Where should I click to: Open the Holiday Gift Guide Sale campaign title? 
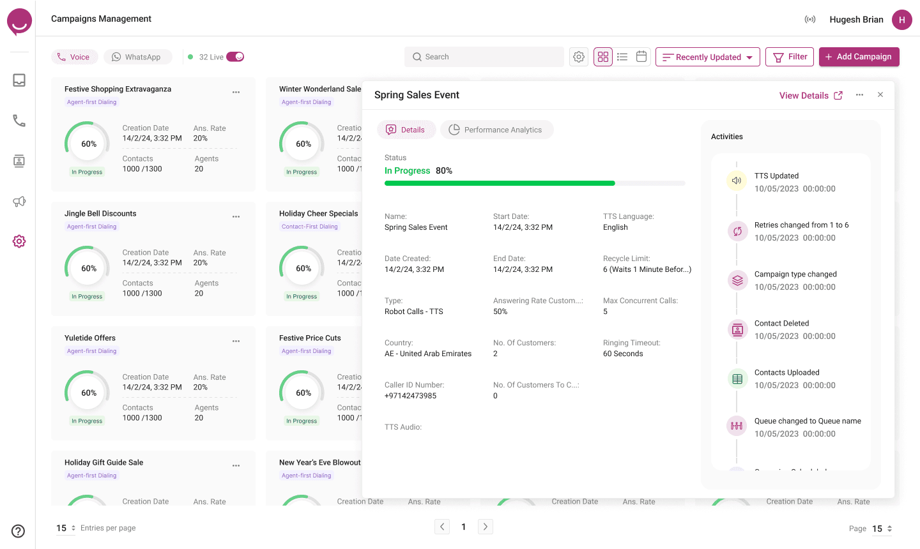104,463
